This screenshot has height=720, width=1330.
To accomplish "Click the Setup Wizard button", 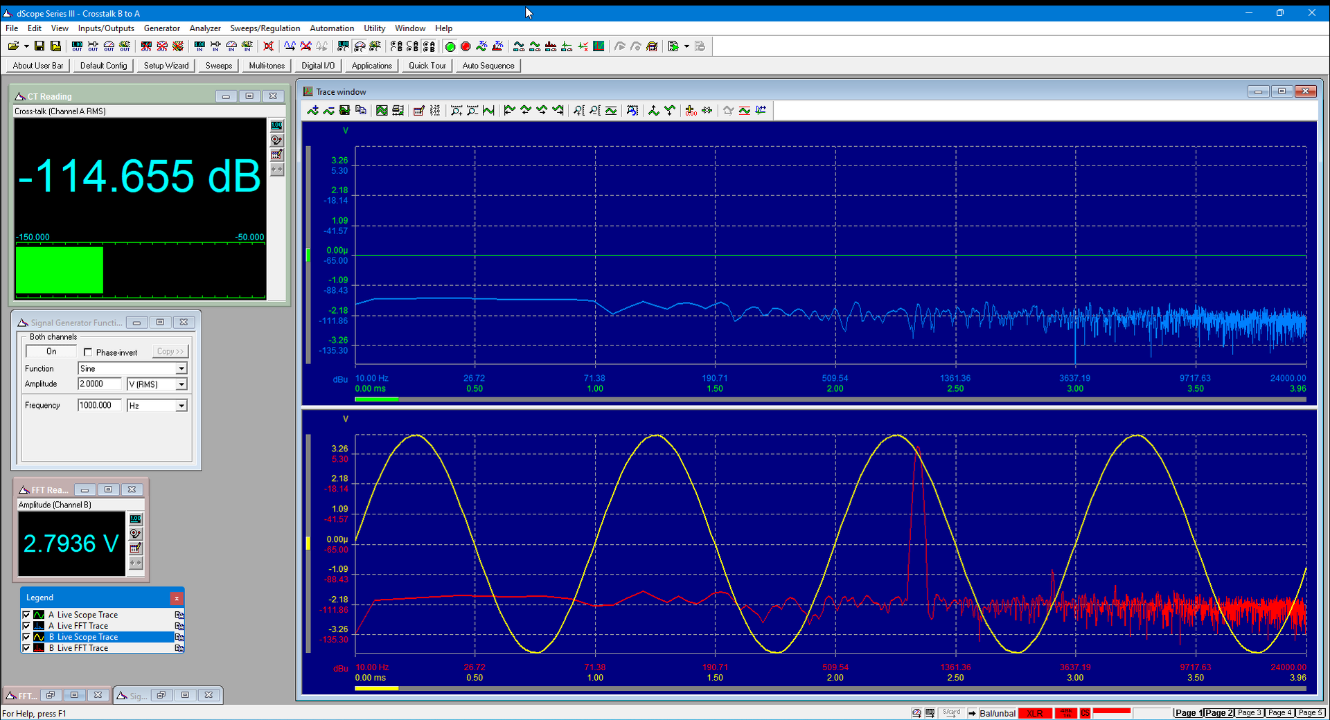I will point(166,66).
